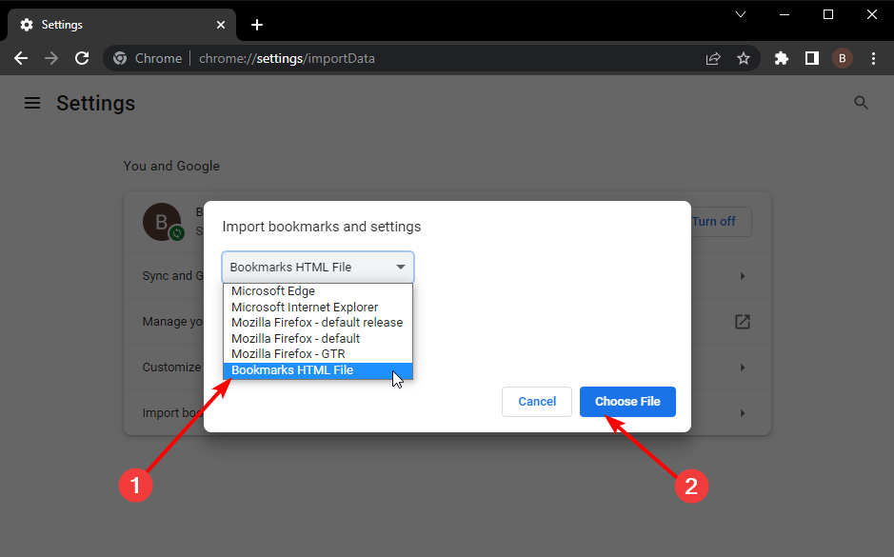Expand the Customize profile row arrow
894x557 pixels.
[743, 368]
